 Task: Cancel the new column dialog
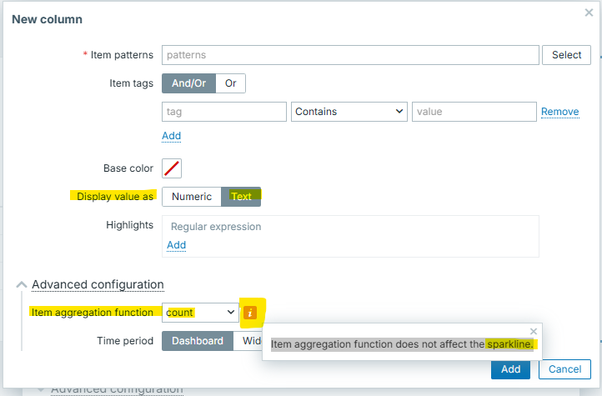click(564, 369)
